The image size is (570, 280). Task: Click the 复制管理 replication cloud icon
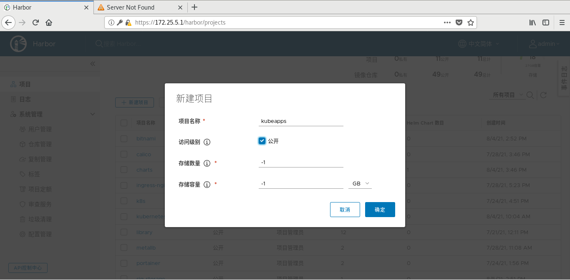[23, 159]
